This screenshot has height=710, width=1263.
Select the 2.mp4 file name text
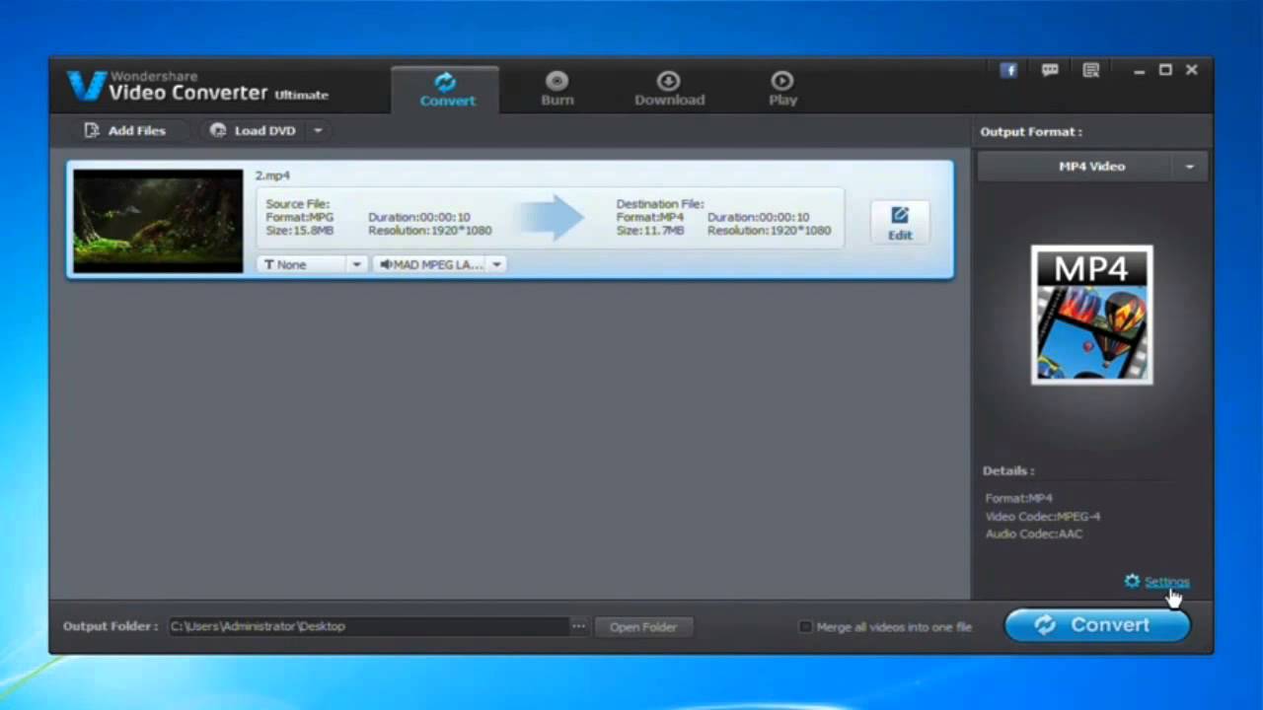pyautogui.click(x=272, y=176)
